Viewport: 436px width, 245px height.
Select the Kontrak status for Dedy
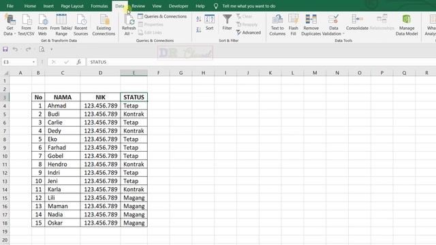point(134,131)
